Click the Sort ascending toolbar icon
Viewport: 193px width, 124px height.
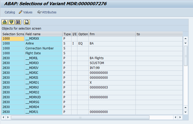pyautogui.click(x=5, y=22)
